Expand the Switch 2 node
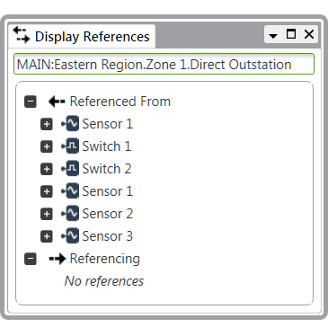The height and width of the screenshot is (336, 328). click(x=47, y=169)
